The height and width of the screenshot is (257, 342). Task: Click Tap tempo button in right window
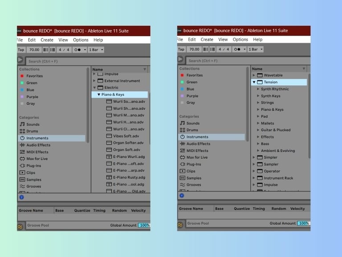click(x=181, y=49)
